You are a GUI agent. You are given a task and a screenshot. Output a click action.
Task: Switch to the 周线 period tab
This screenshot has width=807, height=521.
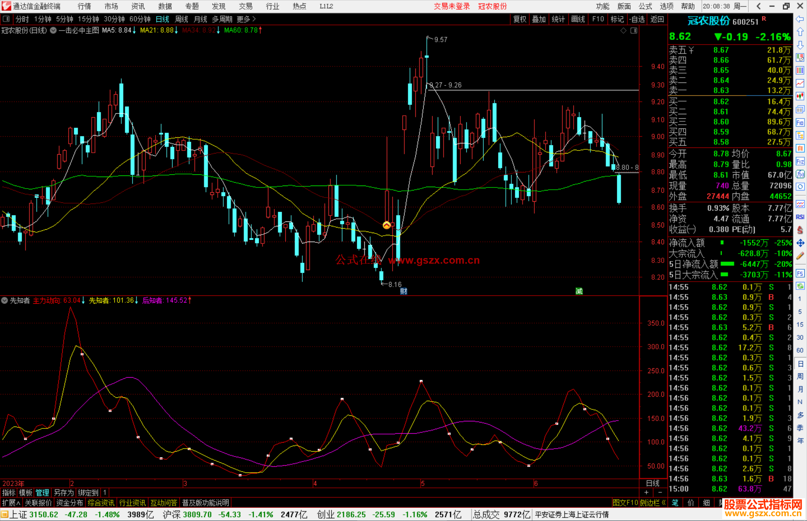click(x=182, y=19)
